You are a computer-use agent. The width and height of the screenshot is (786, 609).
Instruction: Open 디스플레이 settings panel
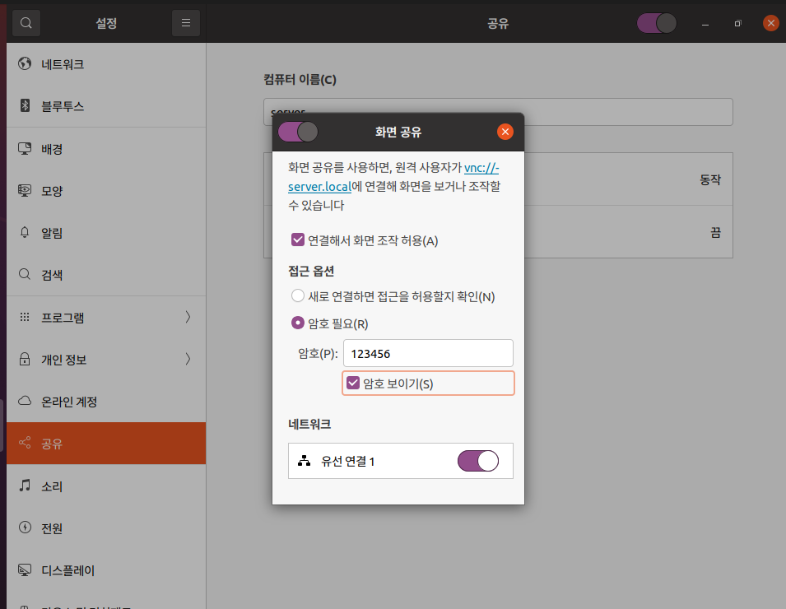pyautogui.click(x=106, y=569)
